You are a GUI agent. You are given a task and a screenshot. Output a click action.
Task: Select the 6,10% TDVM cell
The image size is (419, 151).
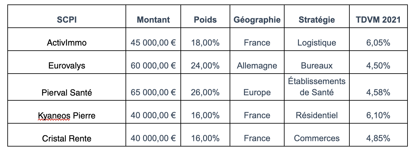(x=378, y=112)
